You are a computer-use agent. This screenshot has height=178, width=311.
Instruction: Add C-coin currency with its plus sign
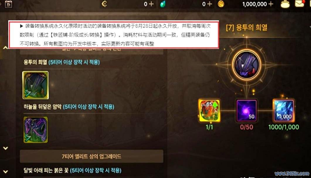151,4
